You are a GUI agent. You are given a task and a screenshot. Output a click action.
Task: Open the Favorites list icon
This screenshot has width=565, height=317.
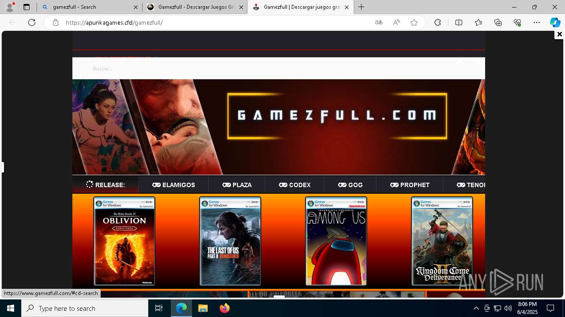478,22
